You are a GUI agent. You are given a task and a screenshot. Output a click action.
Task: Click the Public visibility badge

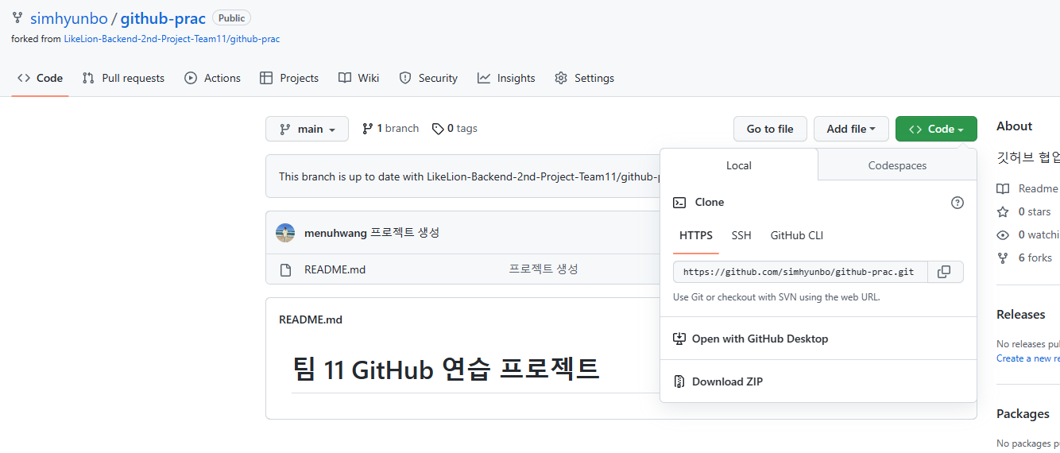click(x=231, y=18)
